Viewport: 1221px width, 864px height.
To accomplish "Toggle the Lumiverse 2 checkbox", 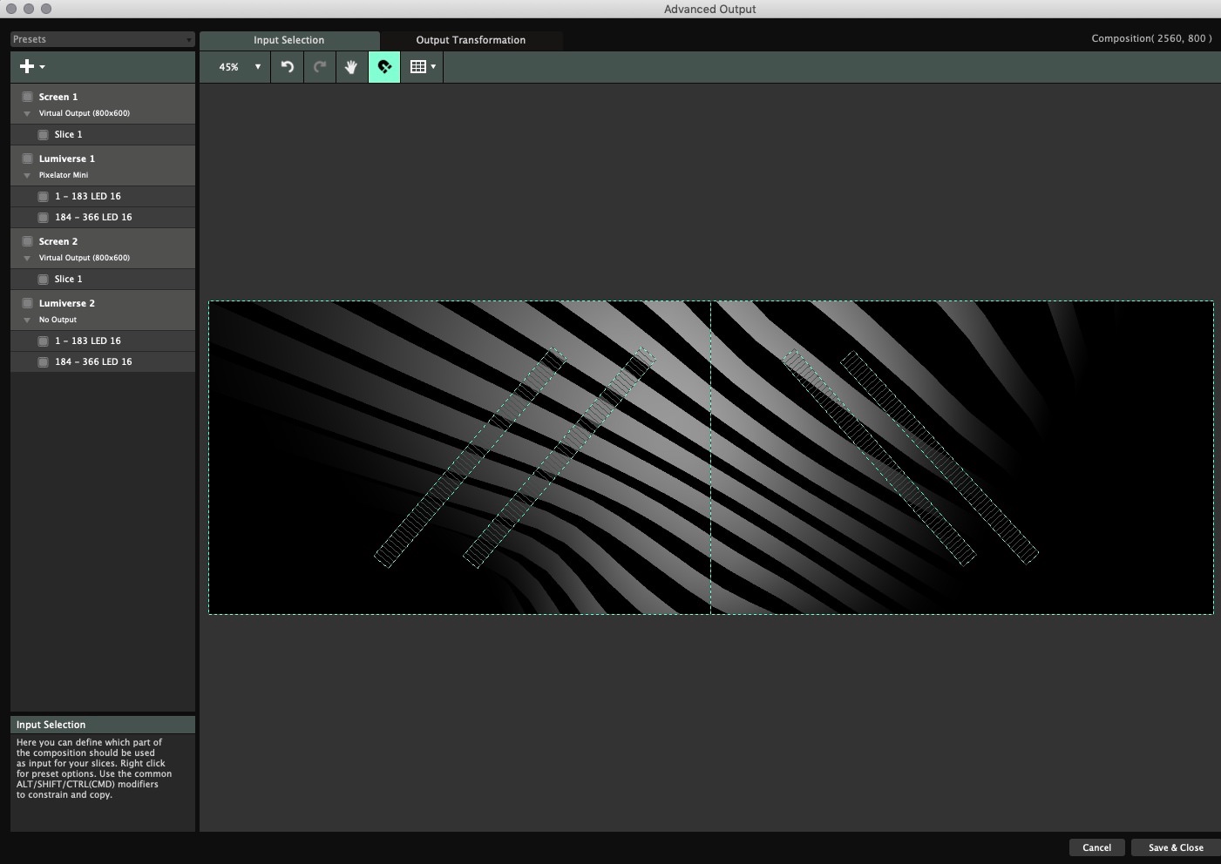I will (x=27, y=303).
